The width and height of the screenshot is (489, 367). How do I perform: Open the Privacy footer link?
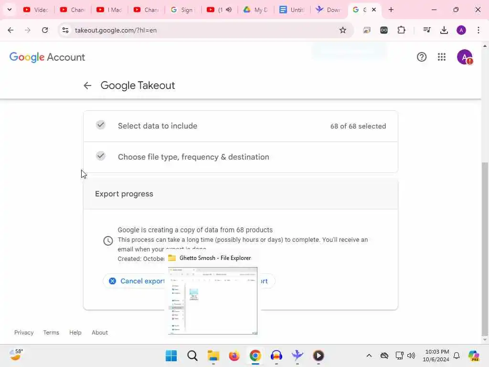[24, 333]
